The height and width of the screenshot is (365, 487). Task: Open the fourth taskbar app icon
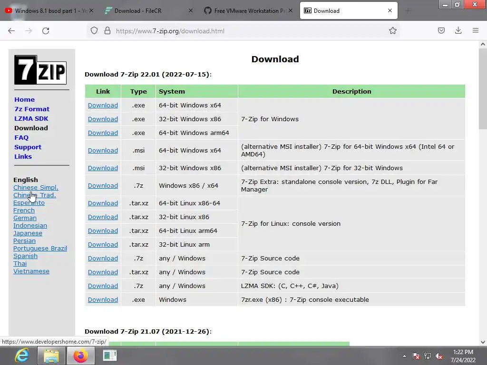click(x=110, y=355)
